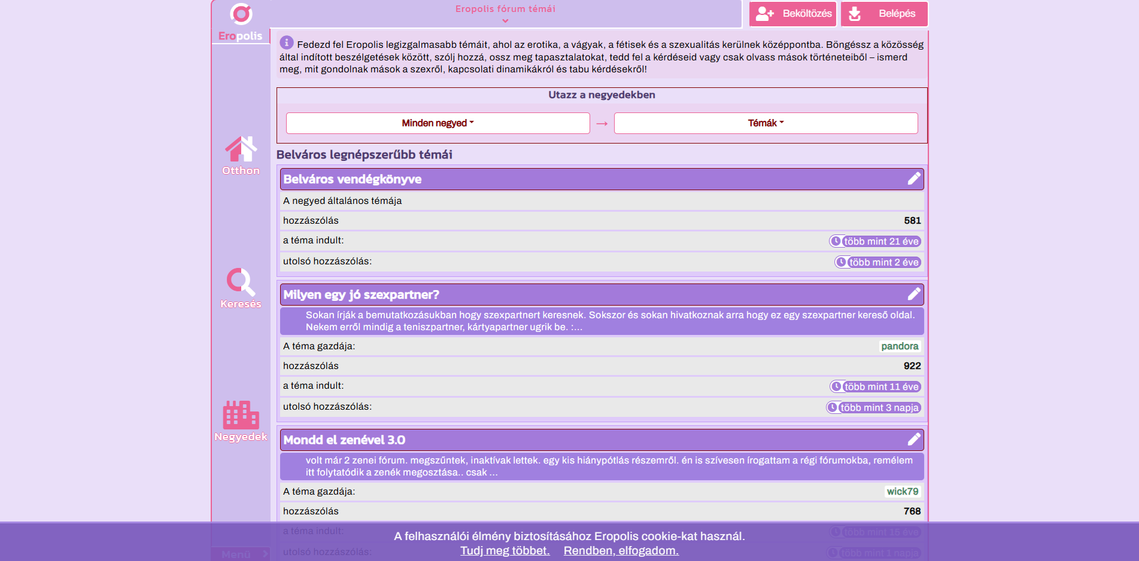Click pencil icon on Mondd el zenével 3.0
The image size is (1139, 561).
pyautogui.click(x=914, y=440)
